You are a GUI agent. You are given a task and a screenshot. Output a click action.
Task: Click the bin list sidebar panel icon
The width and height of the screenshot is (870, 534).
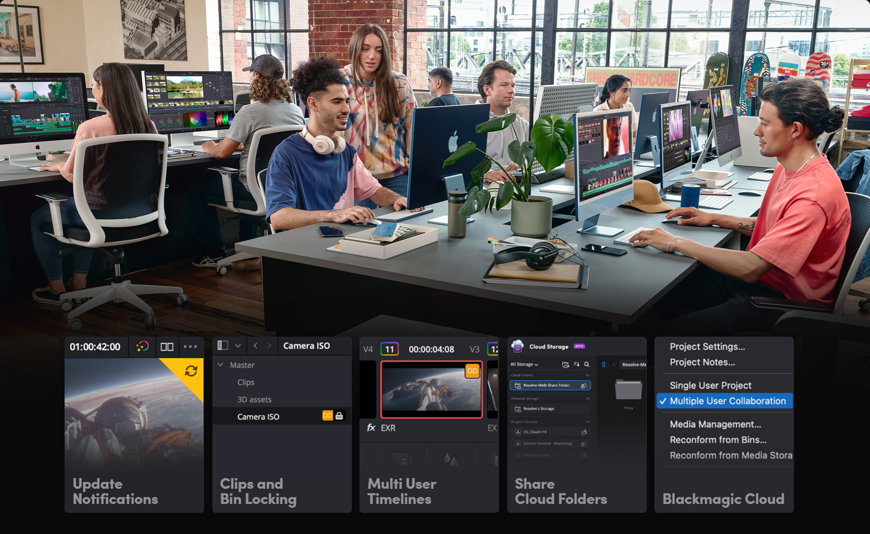pos(223,346)
